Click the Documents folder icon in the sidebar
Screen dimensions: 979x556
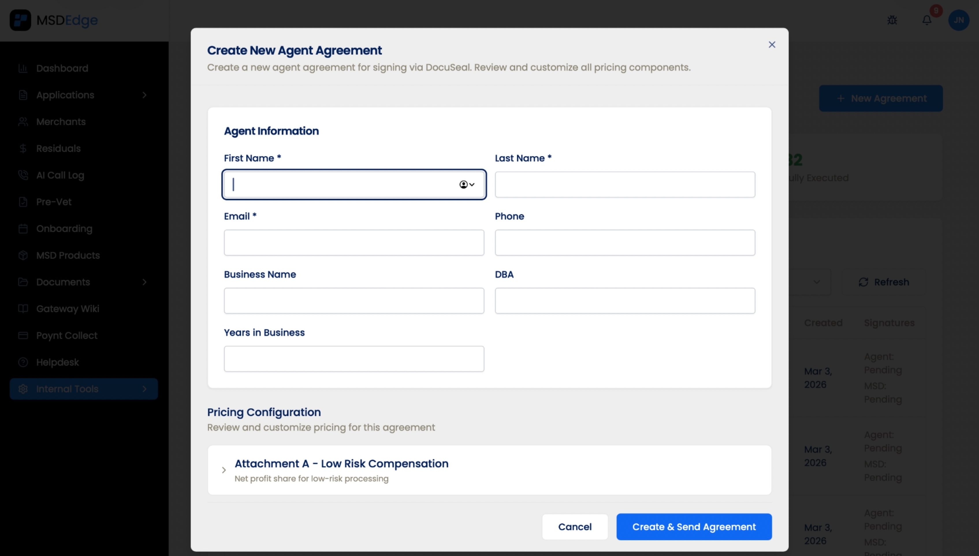pos(23,282)
